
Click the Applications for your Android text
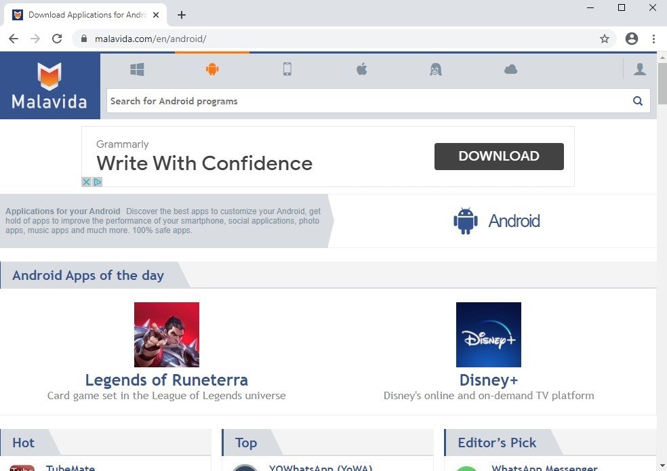pos(62,211)
